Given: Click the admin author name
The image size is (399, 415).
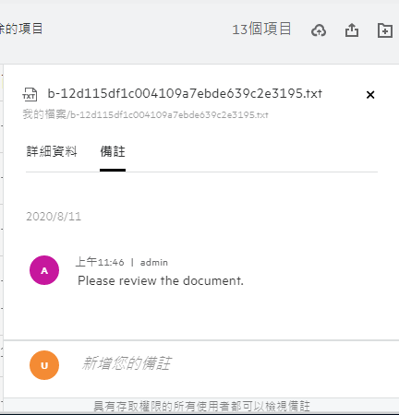Looking at the screenshot, I should (154, 263).
